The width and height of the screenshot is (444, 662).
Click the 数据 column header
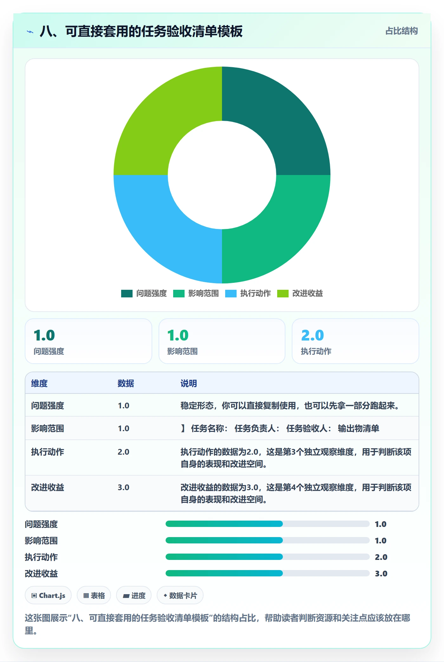click(126, 383)
